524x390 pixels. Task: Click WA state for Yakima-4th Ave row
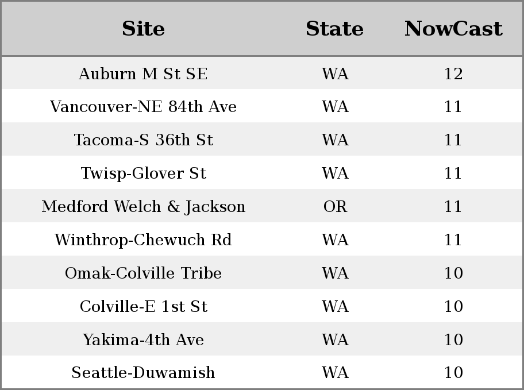(x=335, y=339)
